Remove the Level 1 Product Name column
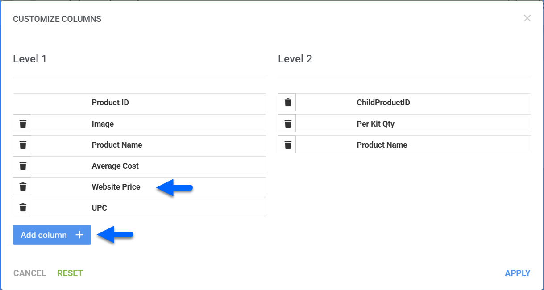 coord(23,145)
